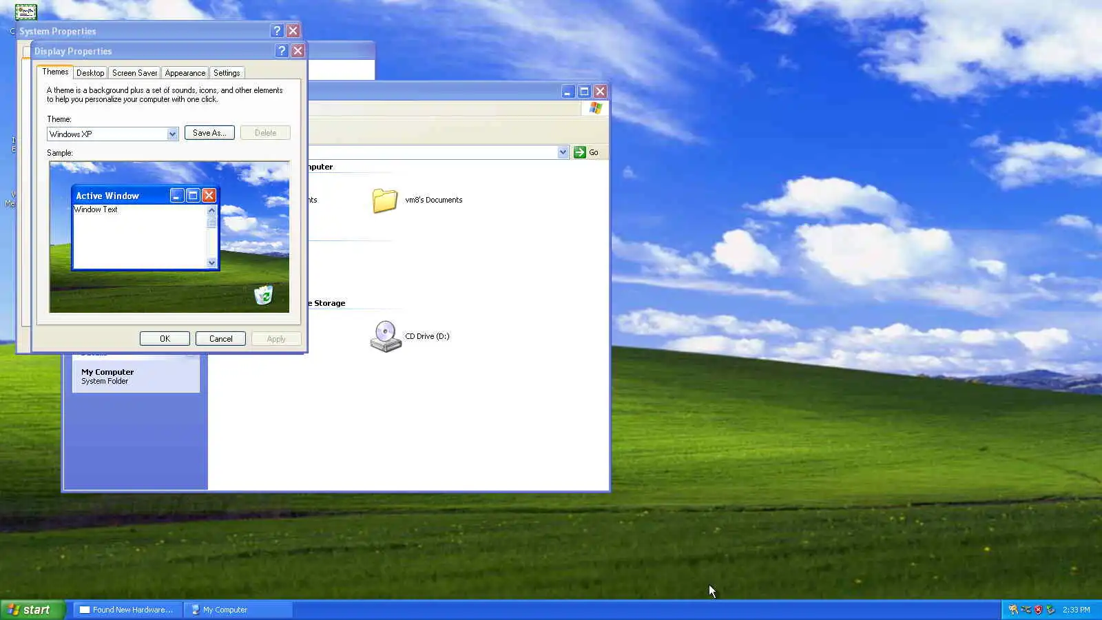Click the theme sample preview image
Viewport: 1102px width, 620px height.
click(x=169, y=237)
